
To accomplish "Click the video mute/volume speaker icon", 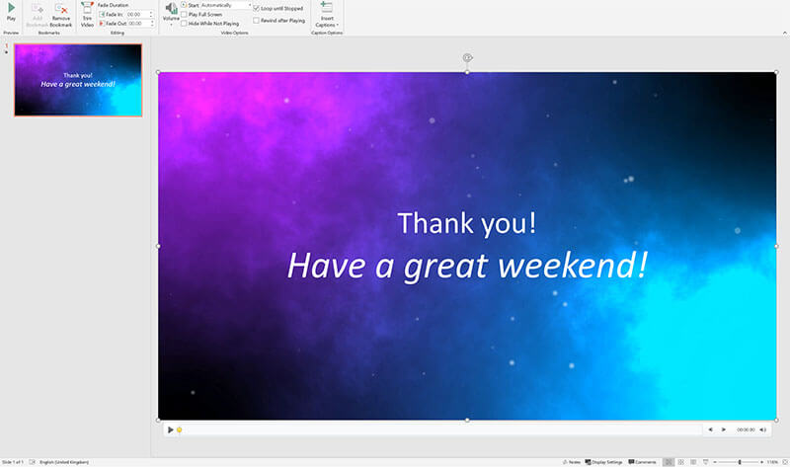I will pyautogui.click(x=762, y=429).
